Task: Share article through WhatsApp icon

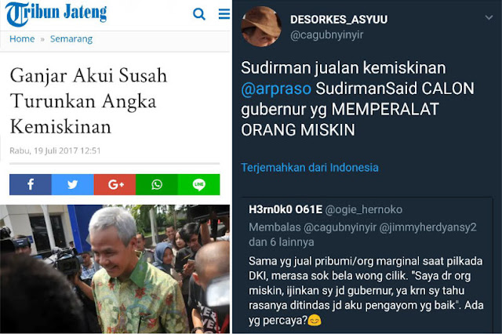Action: [x=157, y=184]
